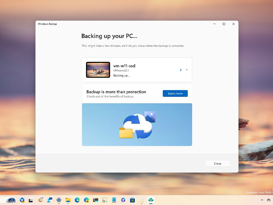The image size is (273, 205).
Task: Click the OneDrive cloud tray icon
Action: (269, 200)
